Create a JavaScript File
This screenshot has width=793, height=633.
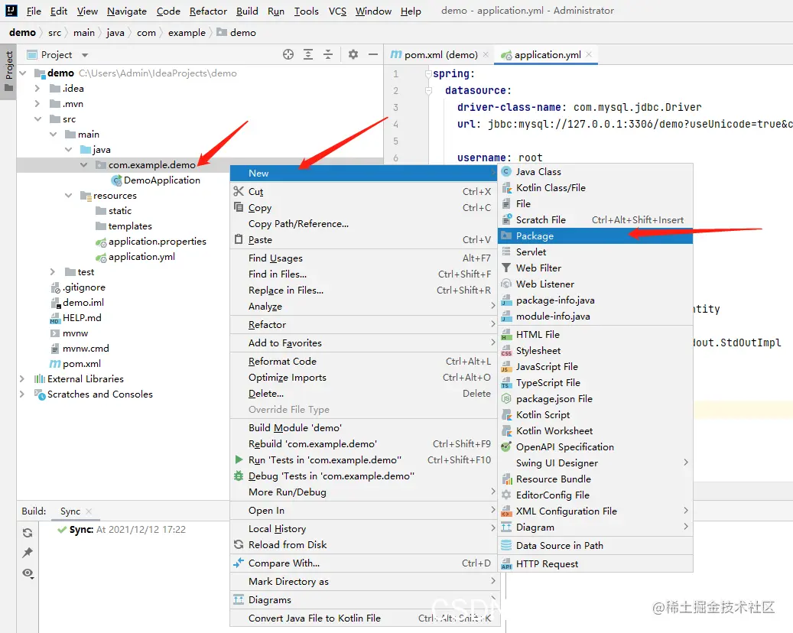(595, 367)
